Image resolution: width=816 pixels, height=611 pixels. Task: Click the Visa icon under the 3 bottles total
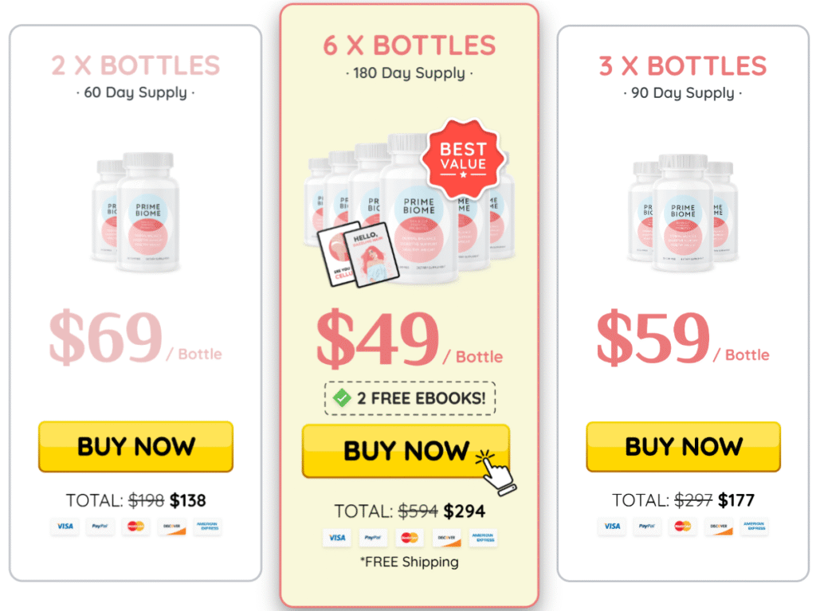coord(612,527)
